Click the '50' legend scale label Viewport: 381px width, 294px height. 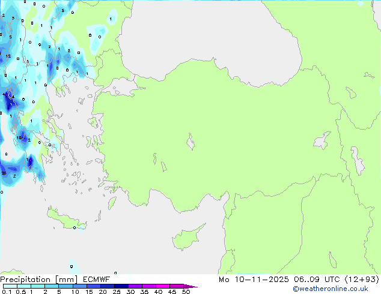tap(186, 292)
